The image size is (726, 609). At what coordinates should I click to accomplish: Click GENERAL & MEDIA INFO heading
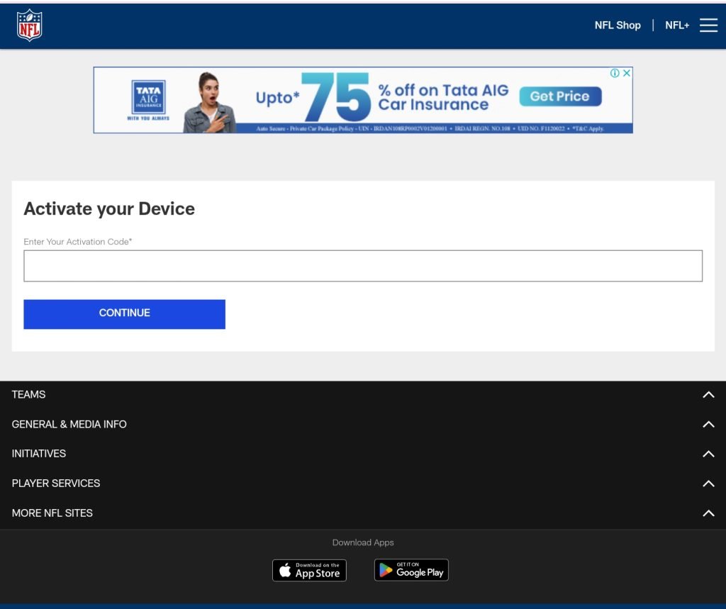coord(69,424)
